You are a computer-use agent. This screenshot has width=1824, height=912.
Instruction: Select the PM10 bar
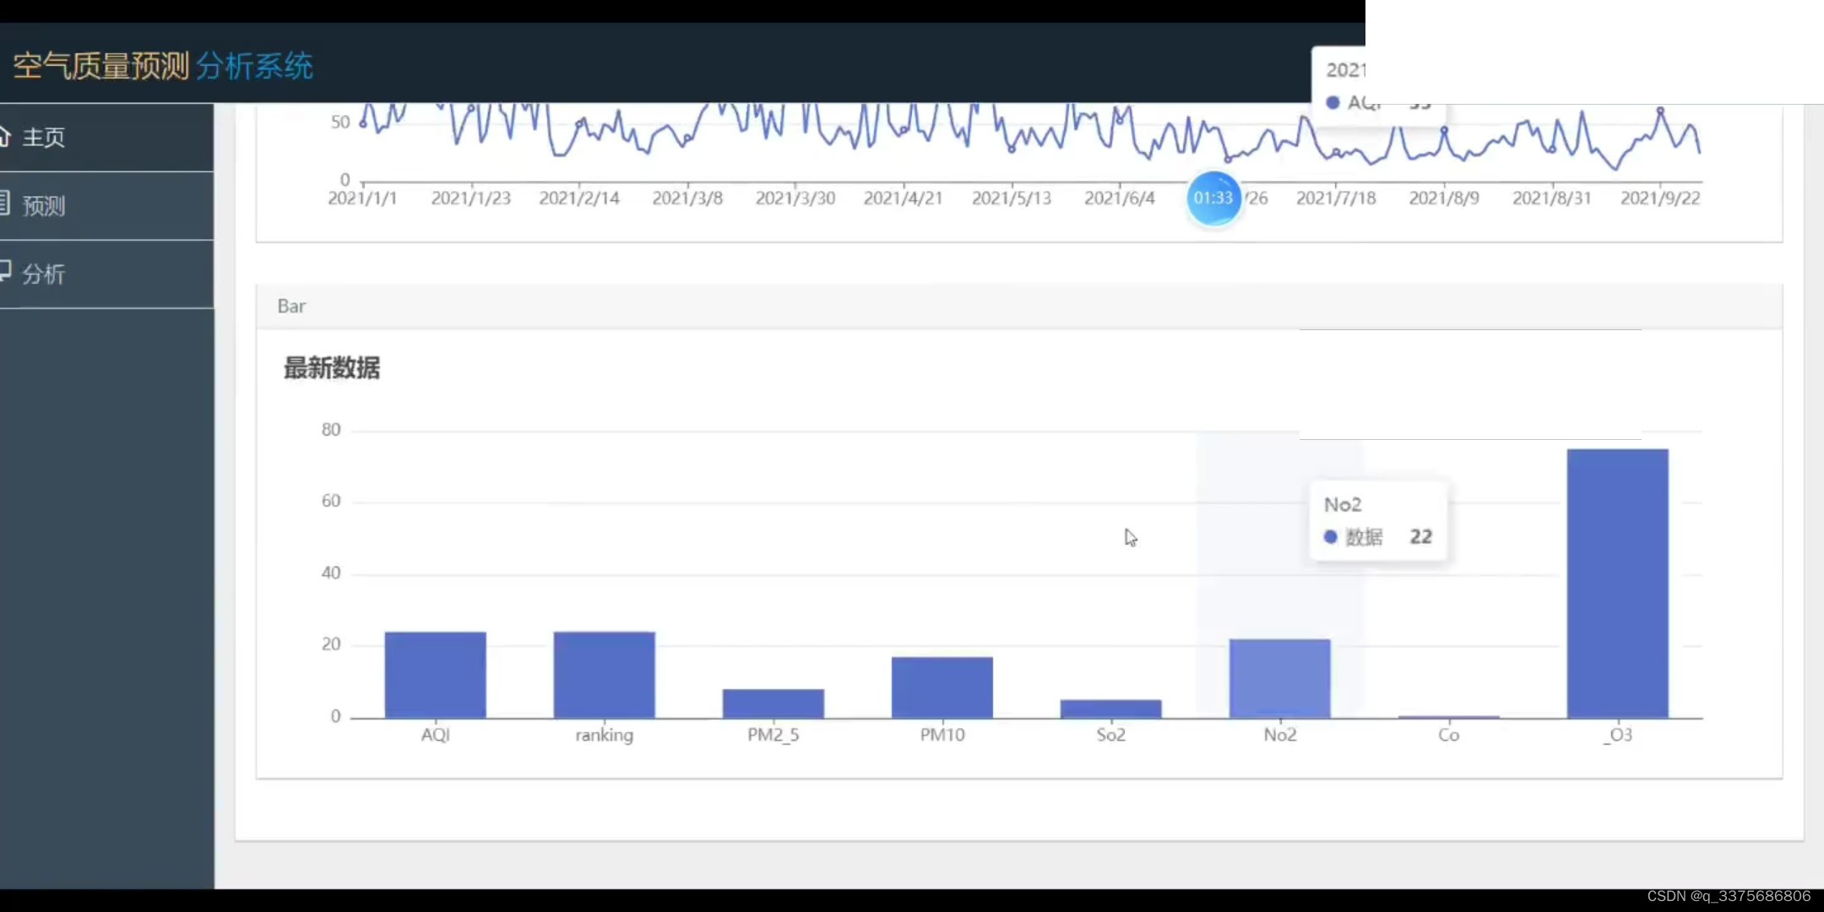[x=942, y=687]
